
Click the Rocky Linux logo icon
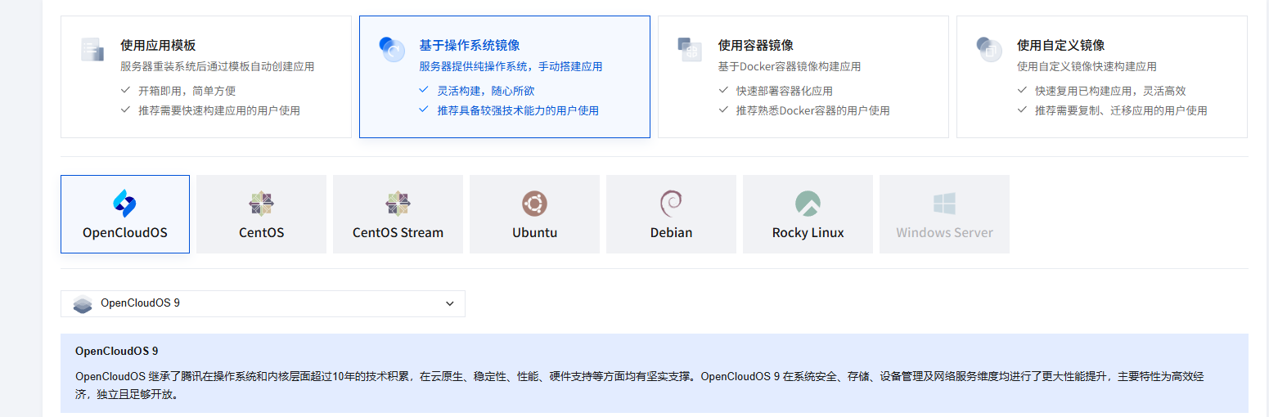point(808,204)
